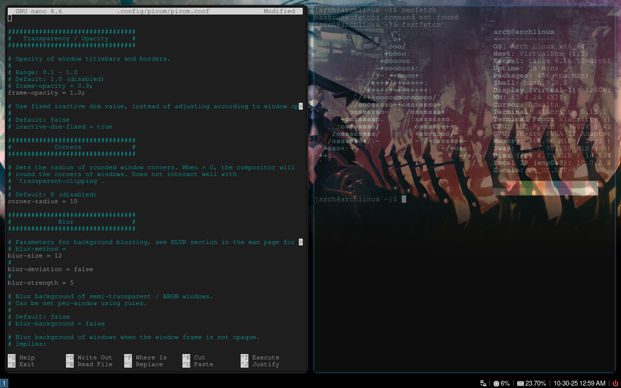621x388 pixels.
Task: Click the orange color block in fastfetch output
Action: tap(539, 188)
